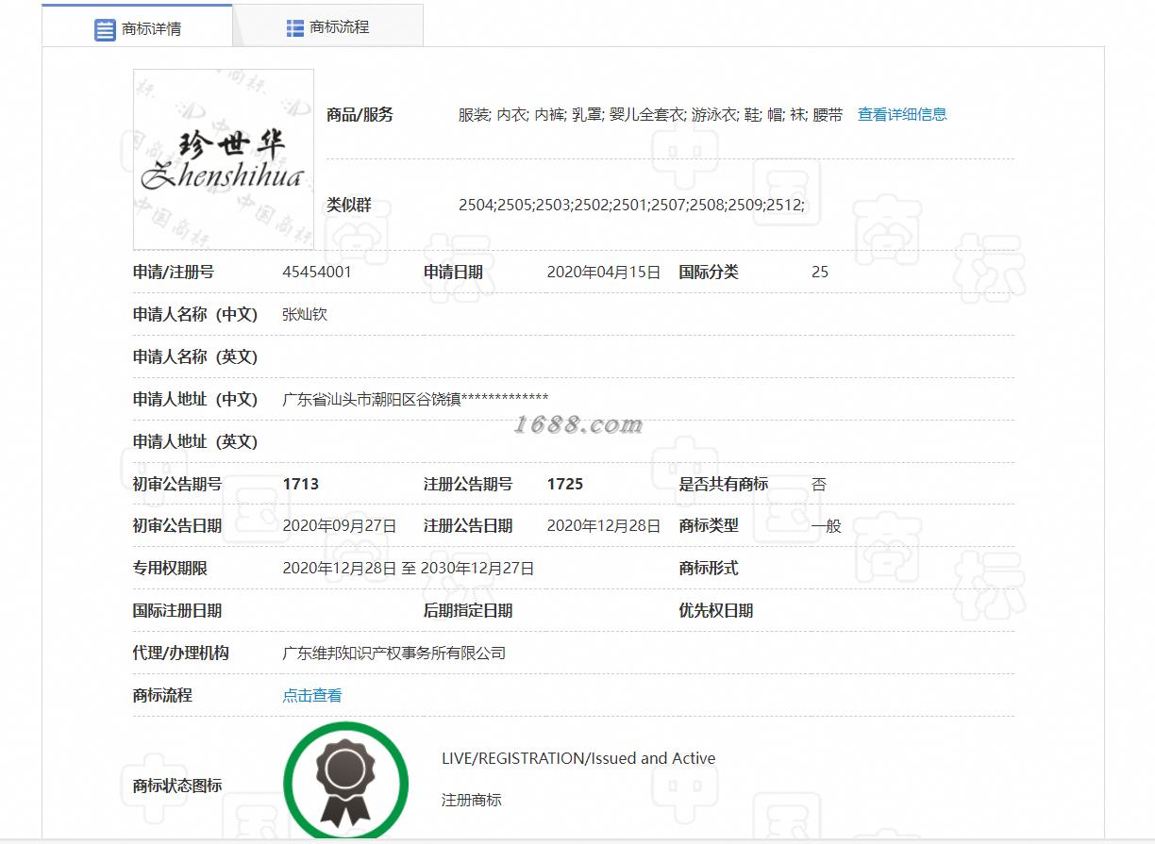Click the 国际分类 label

pos(709,272)
